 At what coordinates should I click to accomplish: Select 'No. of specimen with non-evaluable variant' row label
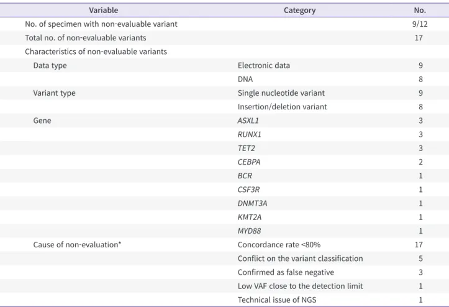click(101, 24)
